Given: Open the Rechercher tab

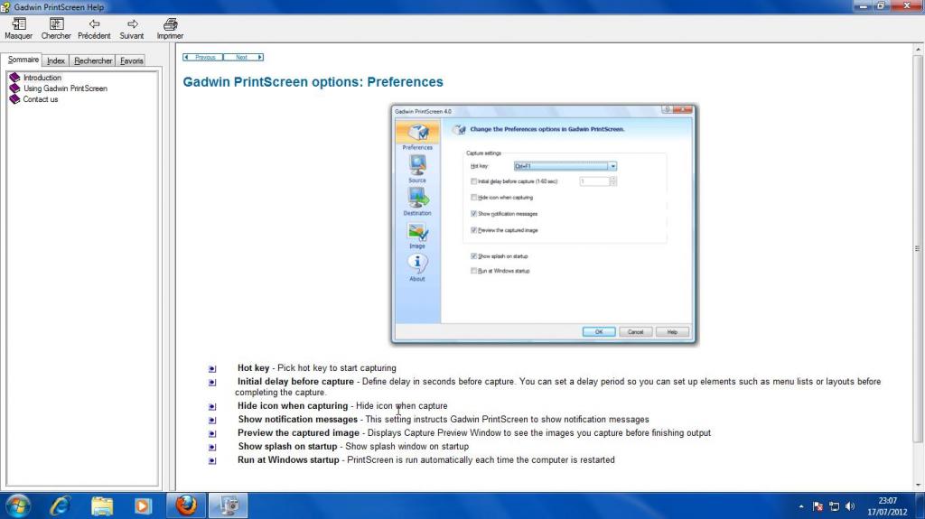Looking at the screenshot, I should pyautogui.click(x=93, y=60).
